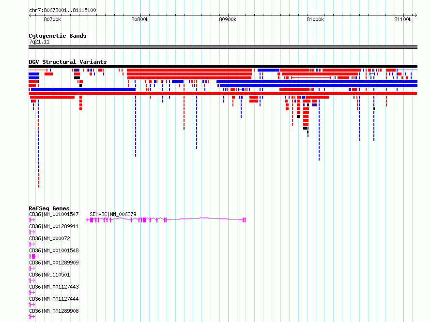Viewport: 431px width, 322px height.
Task: Select the gray 7q21.11 cytoband bar
Action: [223, 47]
